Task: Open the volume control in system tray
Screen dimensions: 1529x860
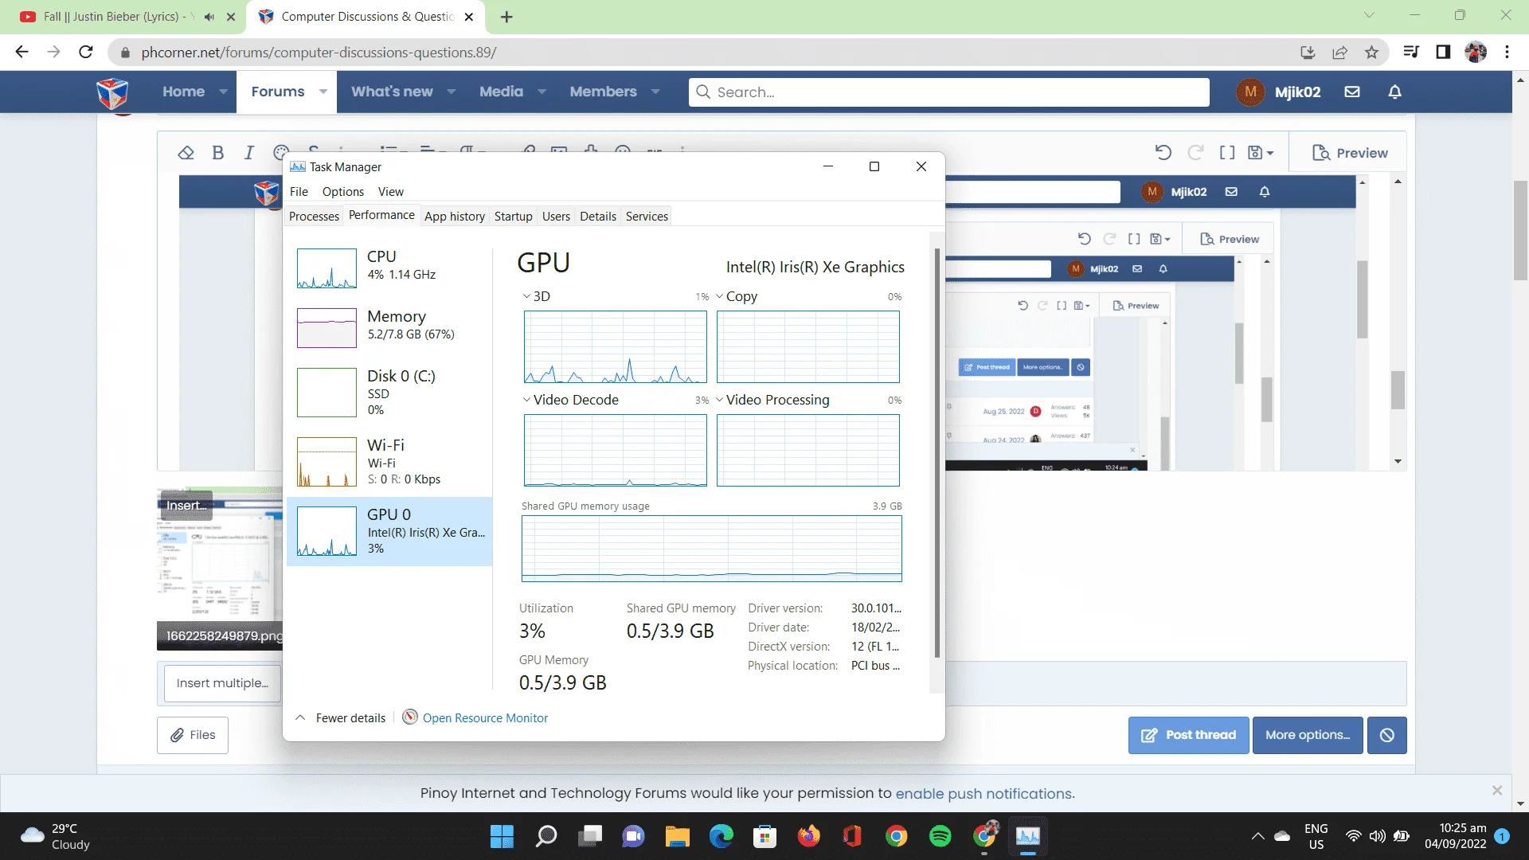Action: point(1378,836)
